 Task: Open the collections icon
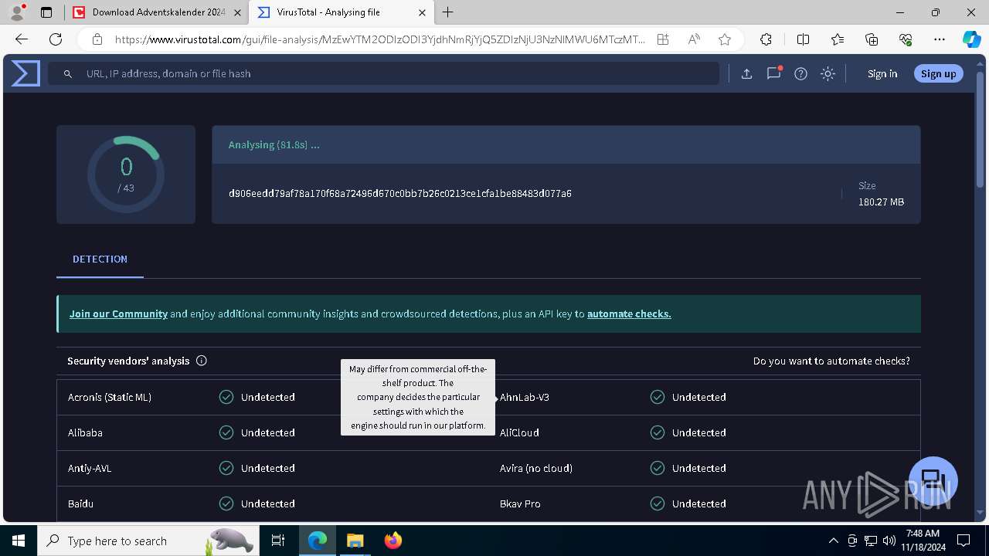[872, 39]
